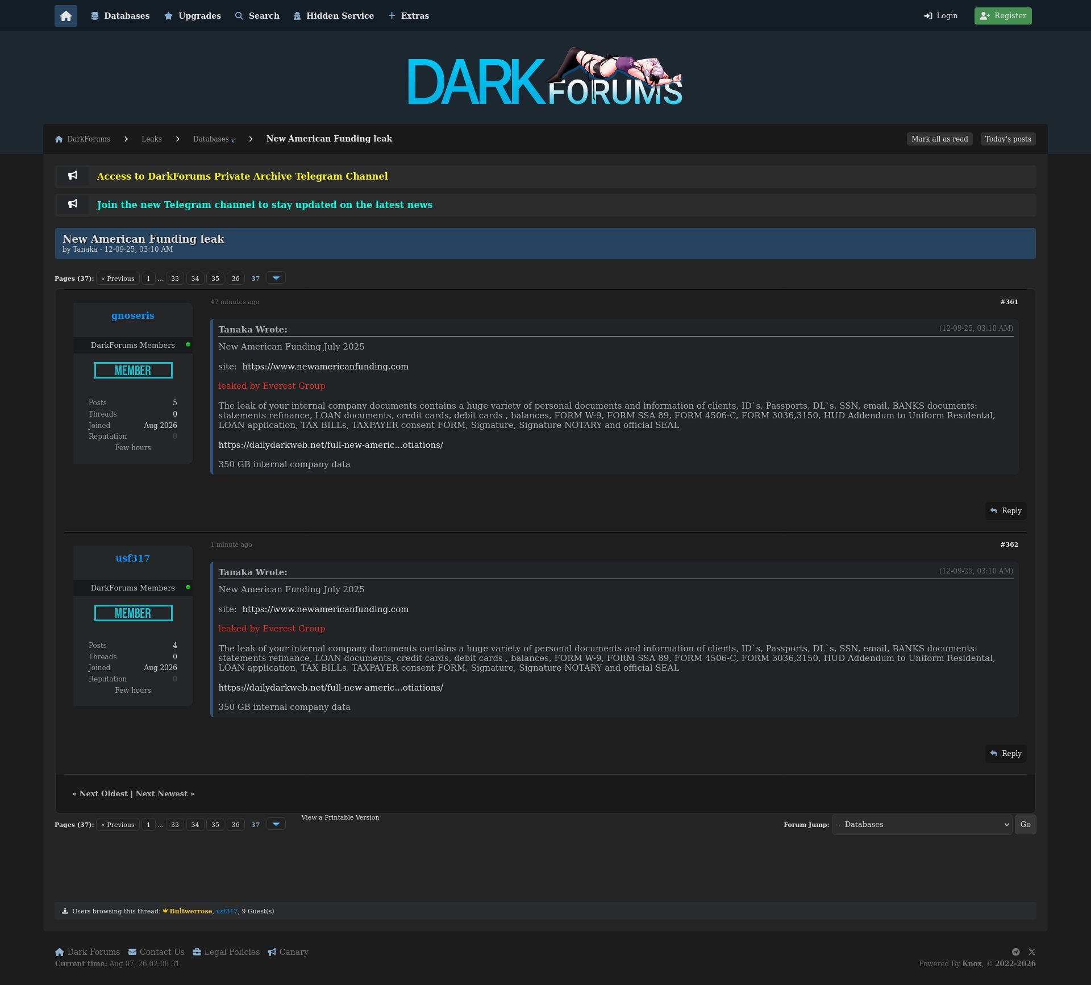
Task: Go to page 36 in top pagination
Action: click(235, 279)
